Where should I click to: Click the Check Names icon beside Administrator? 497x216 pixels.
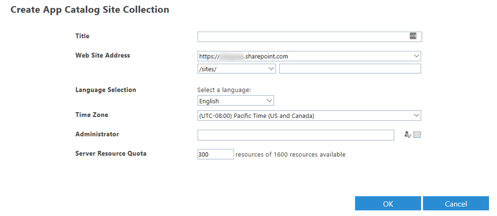click(407, 135)
